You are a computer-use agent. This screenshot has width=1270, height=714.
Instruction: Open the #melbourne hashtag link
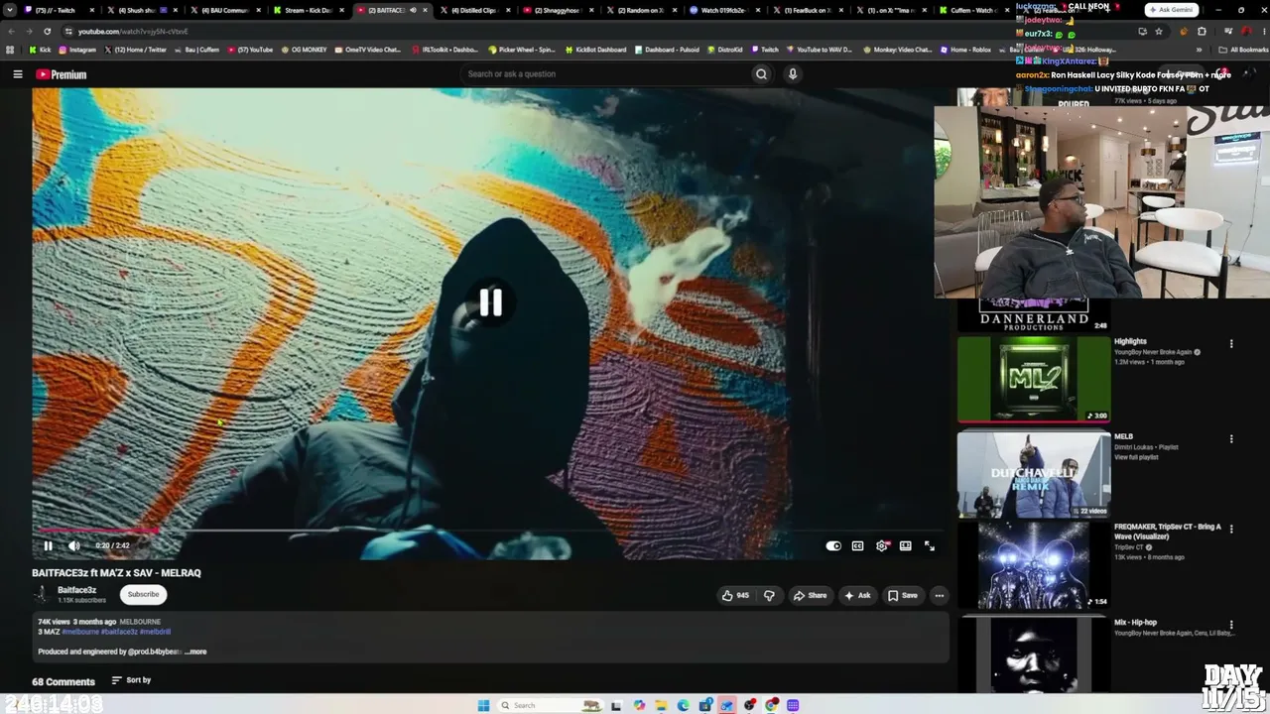point(80,632)
